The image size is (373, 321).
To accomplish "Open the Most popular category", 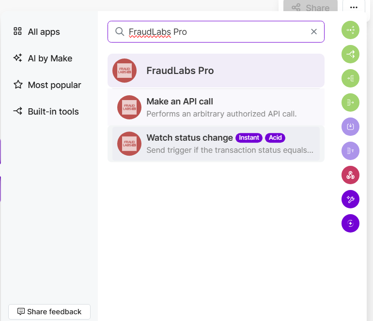I will tap(47, 85).
